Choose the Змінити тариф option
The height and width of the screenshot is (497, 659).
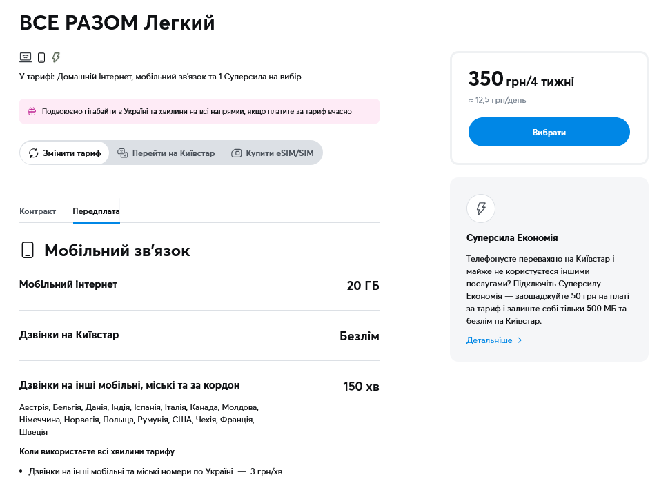tap(71, 153)
